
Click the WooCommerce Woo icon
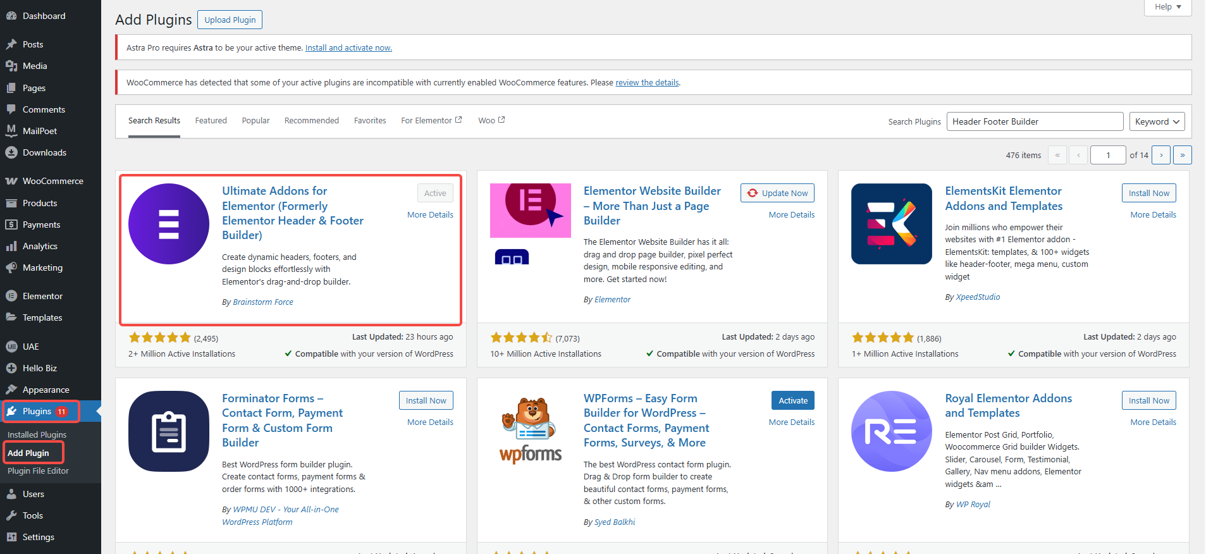[11, 181]
